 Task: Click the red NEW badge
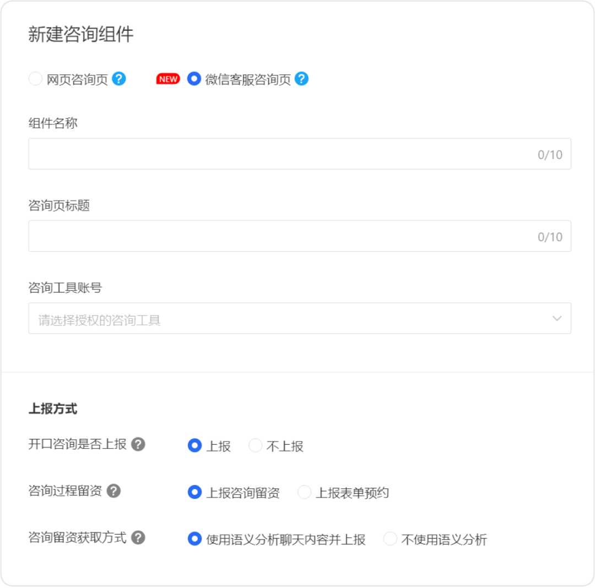[168, 79]
